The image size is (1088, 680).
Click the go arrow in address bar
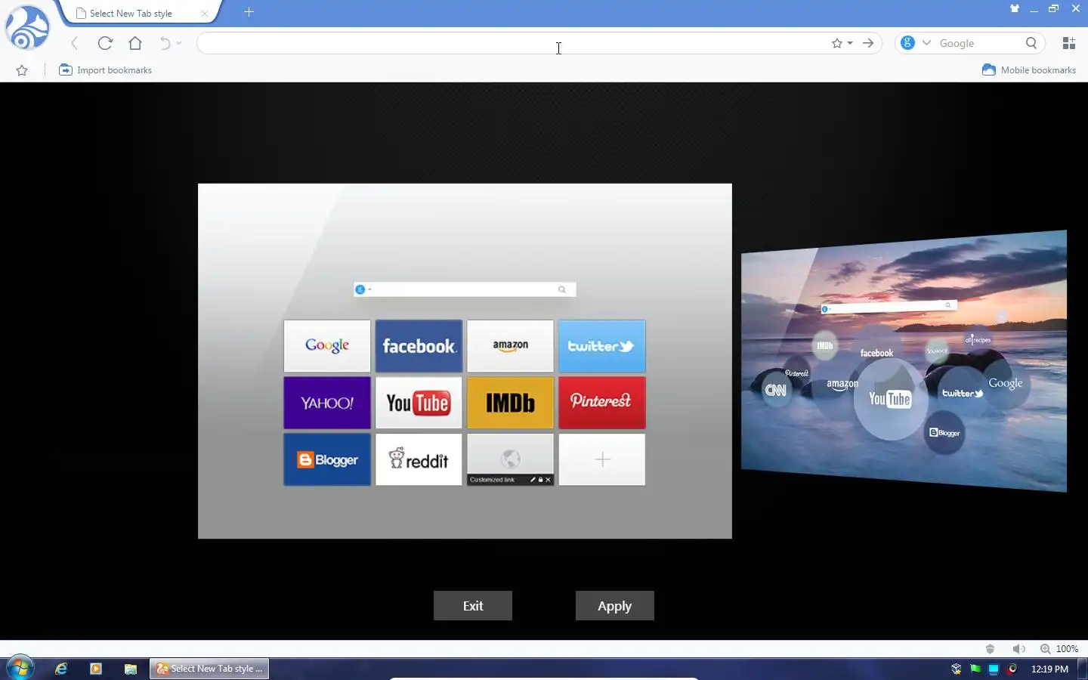(x=868, y=43)
